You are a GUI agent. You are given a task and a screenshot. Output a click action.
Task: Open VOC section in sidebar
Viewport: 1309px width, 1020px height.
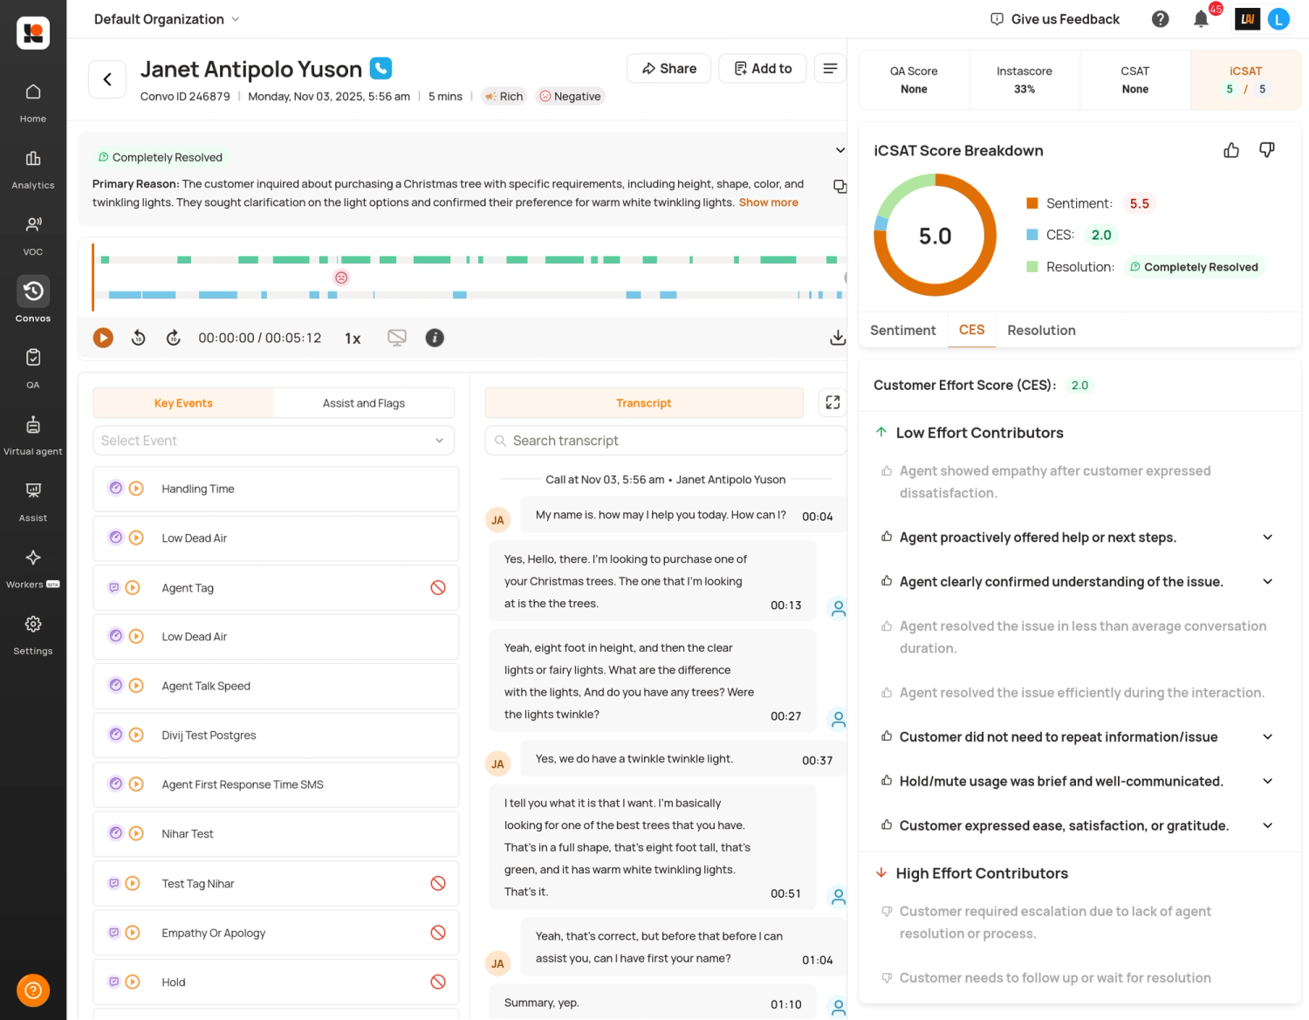click(x=33, y=236)
